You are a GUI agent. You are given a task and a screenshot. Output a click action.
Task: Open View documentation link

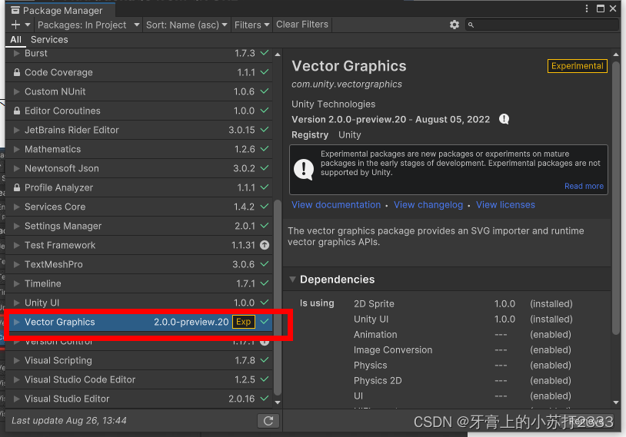click(336, 205)
